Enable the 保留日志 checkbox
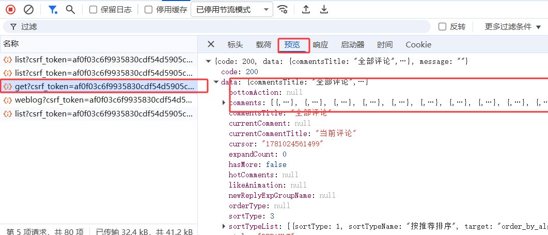 tap(93, 9)
